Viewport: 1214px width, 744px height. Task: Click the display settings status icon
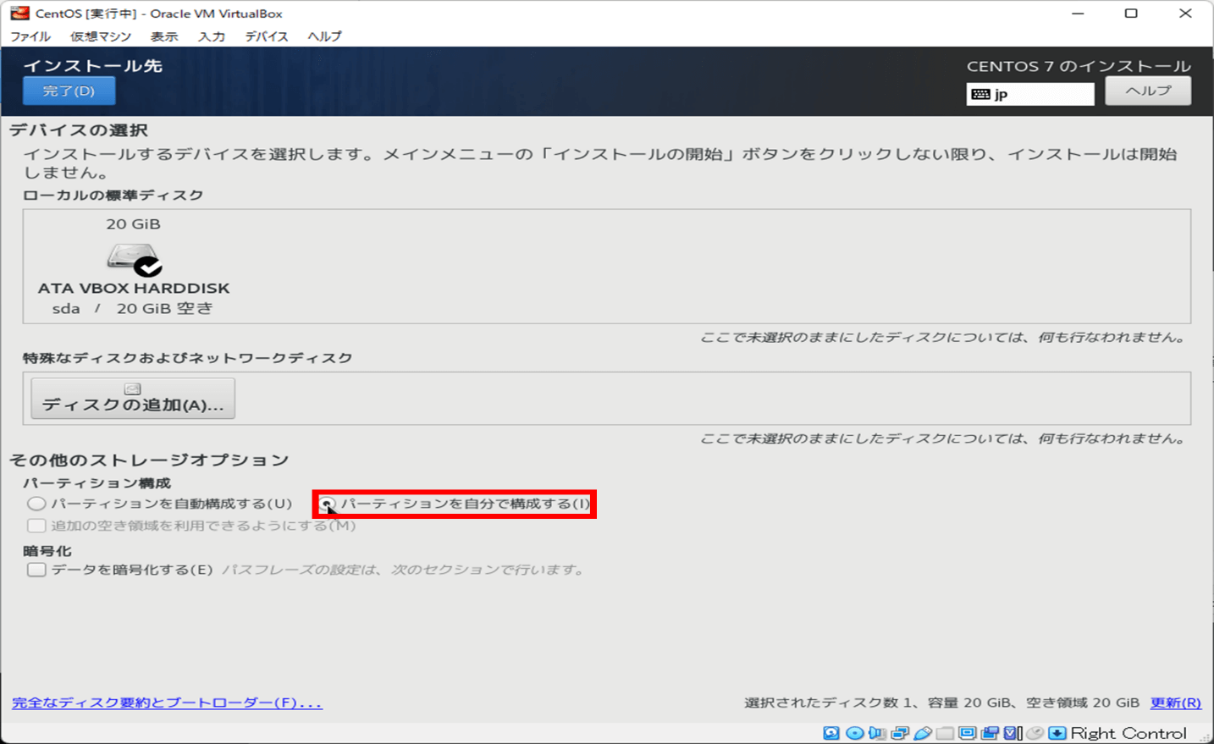click(x=967, y=733)
